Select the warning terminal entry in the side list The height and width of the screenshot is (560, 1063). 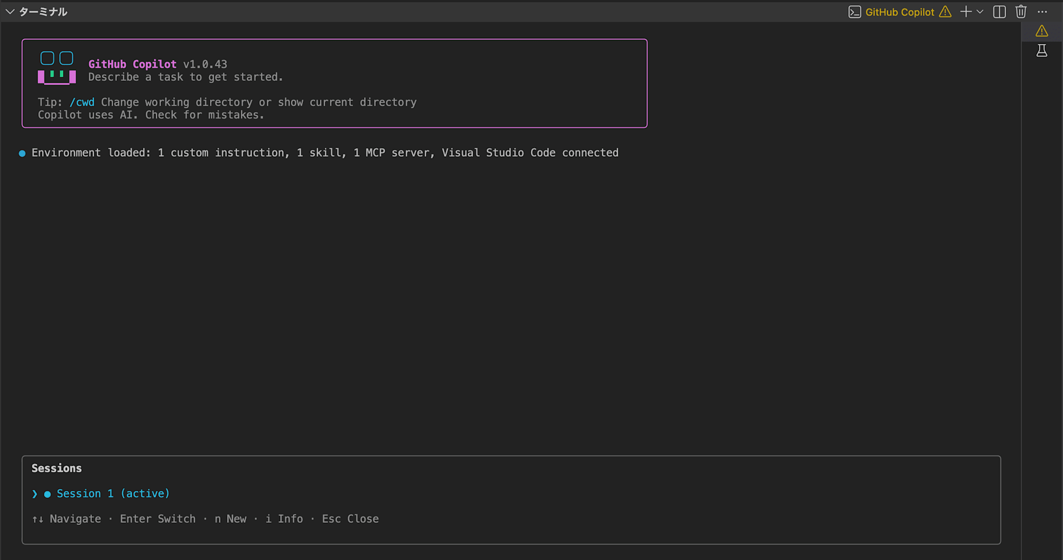(1042, 31)
